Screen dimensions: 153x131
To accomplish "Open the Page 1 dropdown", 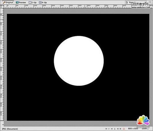I will coord(136,2).
